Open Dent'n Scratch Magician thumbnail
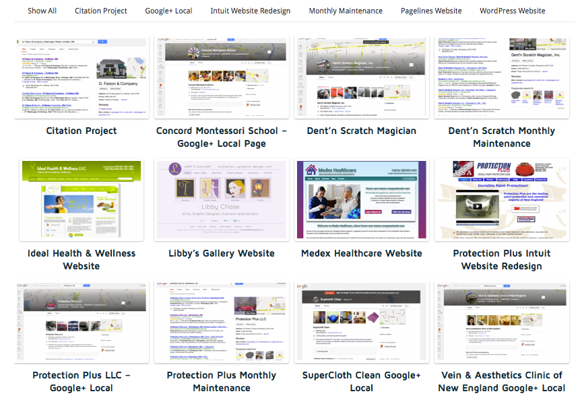The image size is (582, 400). 362,78
